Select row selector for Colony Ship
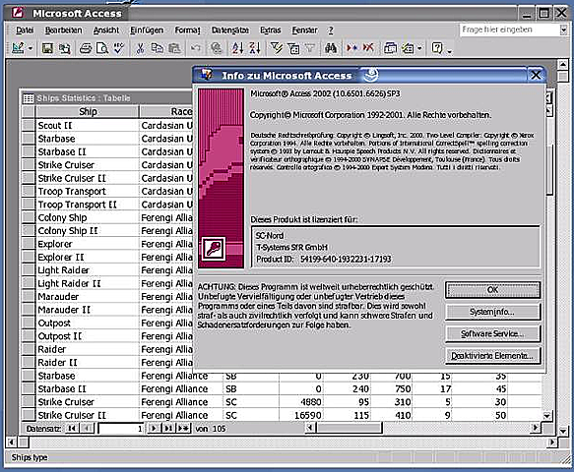Image resolution: width=574 pixels, height=472 pixels. click(29, 217)
